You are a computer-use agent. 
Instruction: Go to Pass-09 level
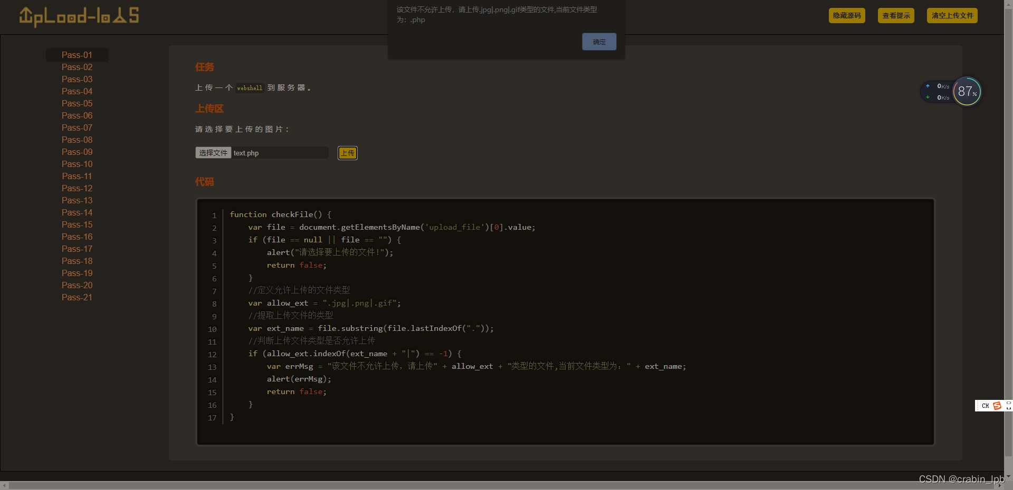(77, 152)
